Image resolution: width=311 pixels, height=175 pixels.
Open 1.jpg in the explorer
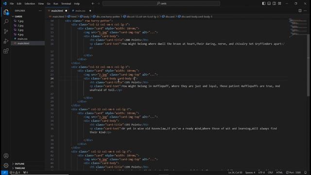pyautogui.click(x=20, y=21)
